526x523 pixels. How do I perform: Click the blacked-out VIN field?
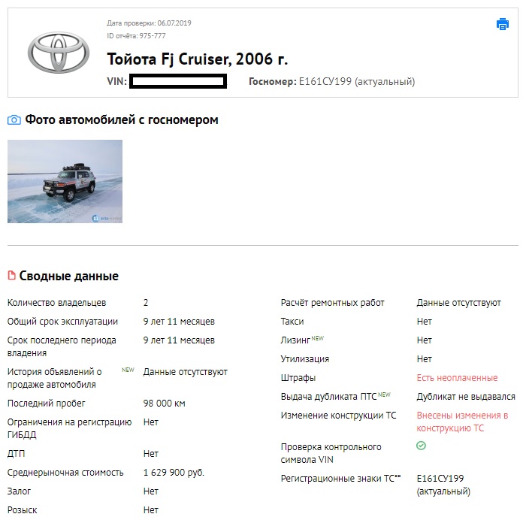(x=177, y=81)
